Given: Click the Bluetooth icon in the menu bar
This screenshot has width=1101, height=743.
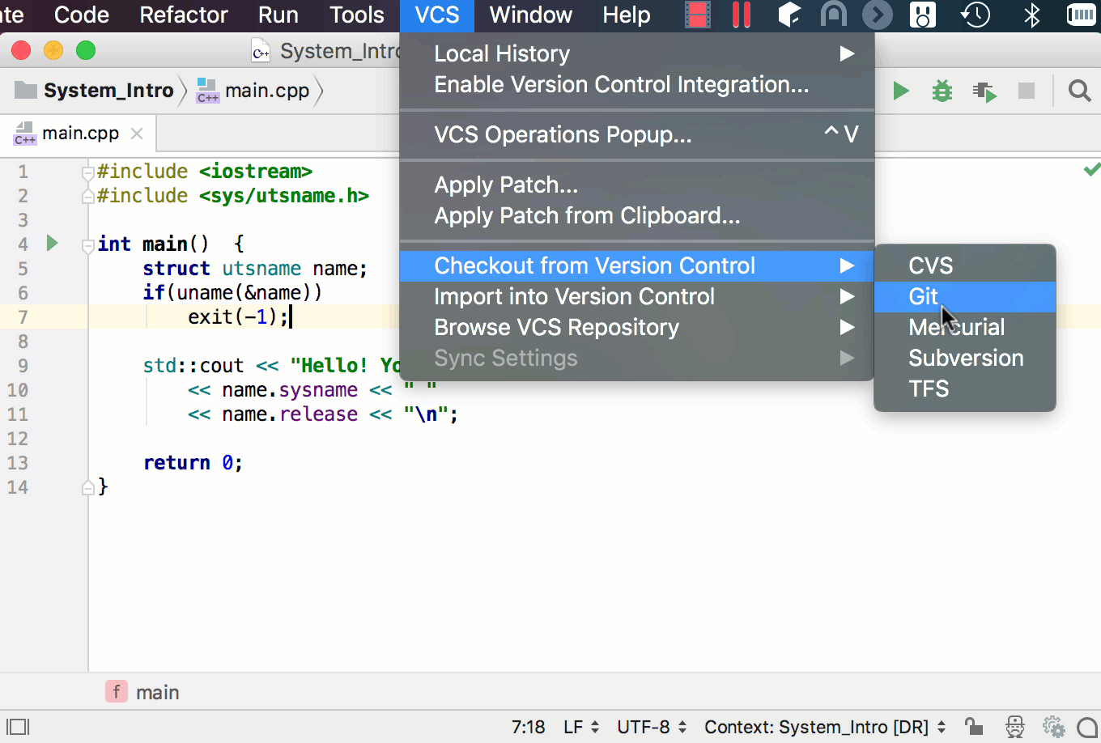Looking at the screenshot, I should click(1031, 15).
